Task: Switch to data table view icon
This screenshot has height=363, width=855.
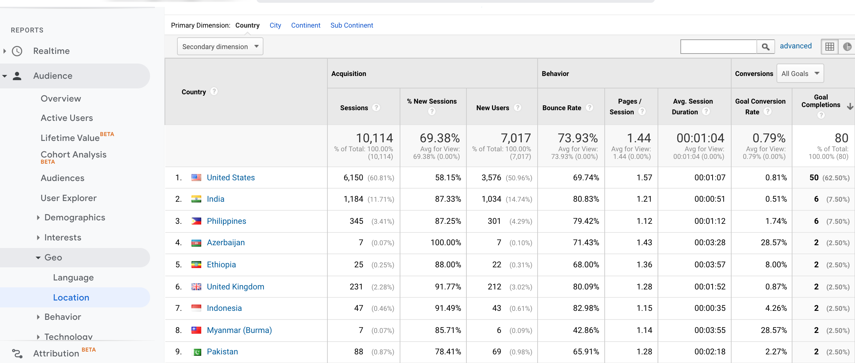Action: click(829, 47)
